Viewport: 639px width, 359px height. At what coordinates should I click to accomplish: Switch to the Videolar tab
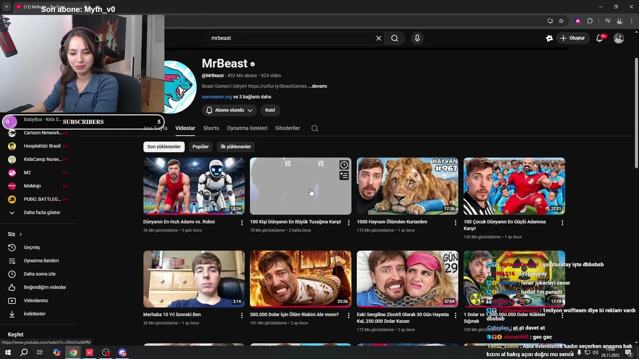(185, 128)
